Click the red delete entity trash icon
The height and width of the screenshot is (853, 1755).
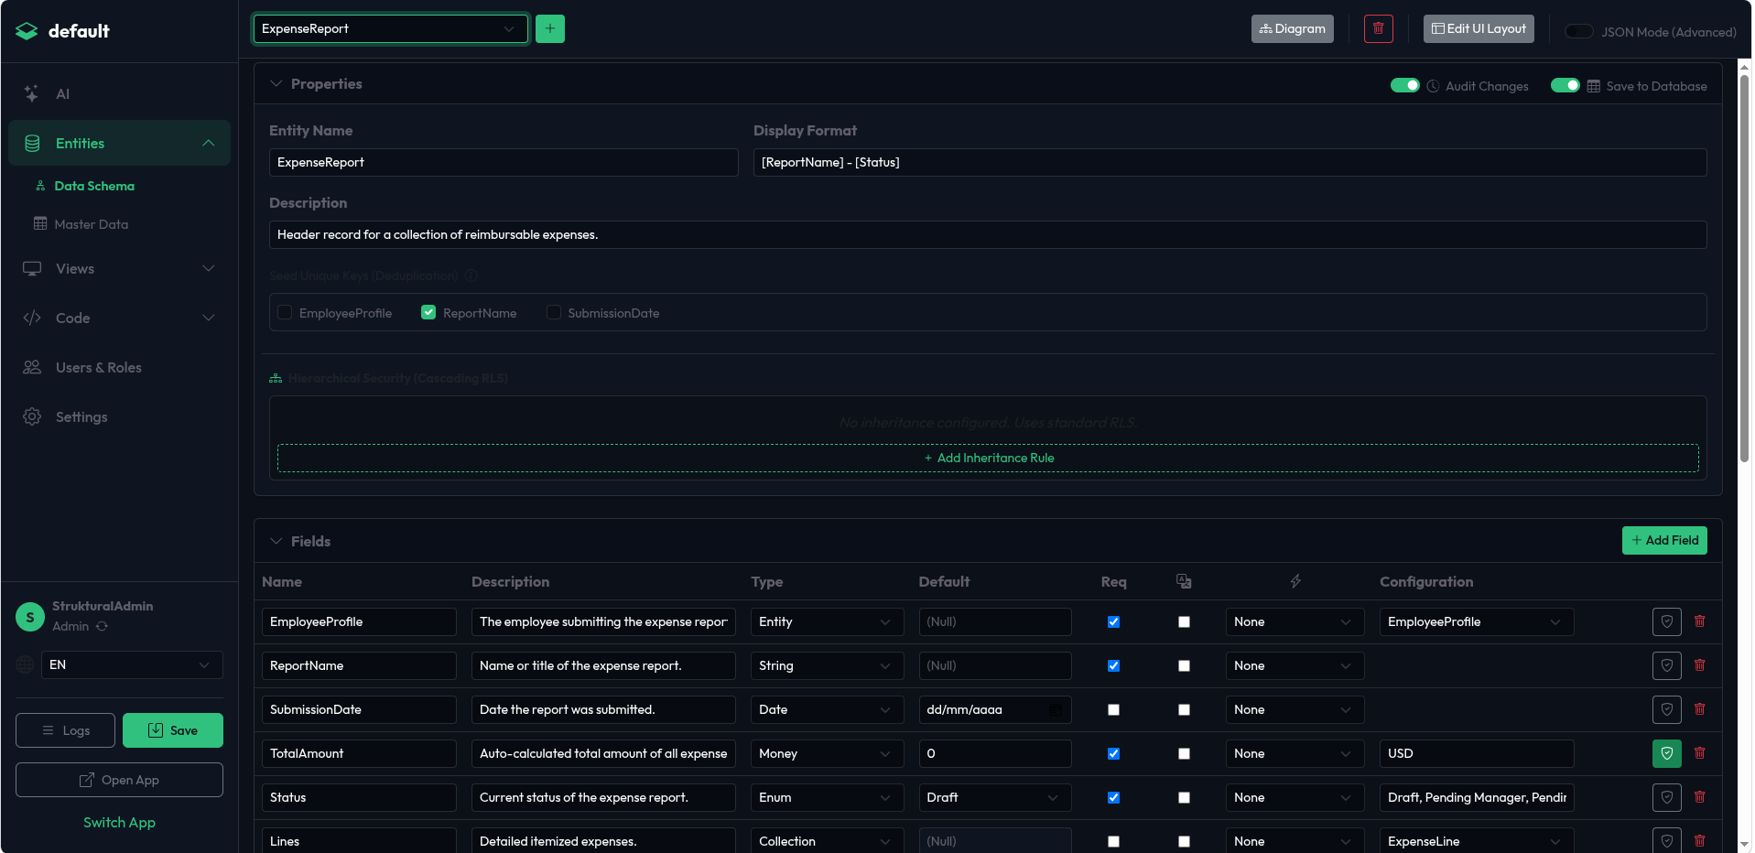pos(1378,28)
